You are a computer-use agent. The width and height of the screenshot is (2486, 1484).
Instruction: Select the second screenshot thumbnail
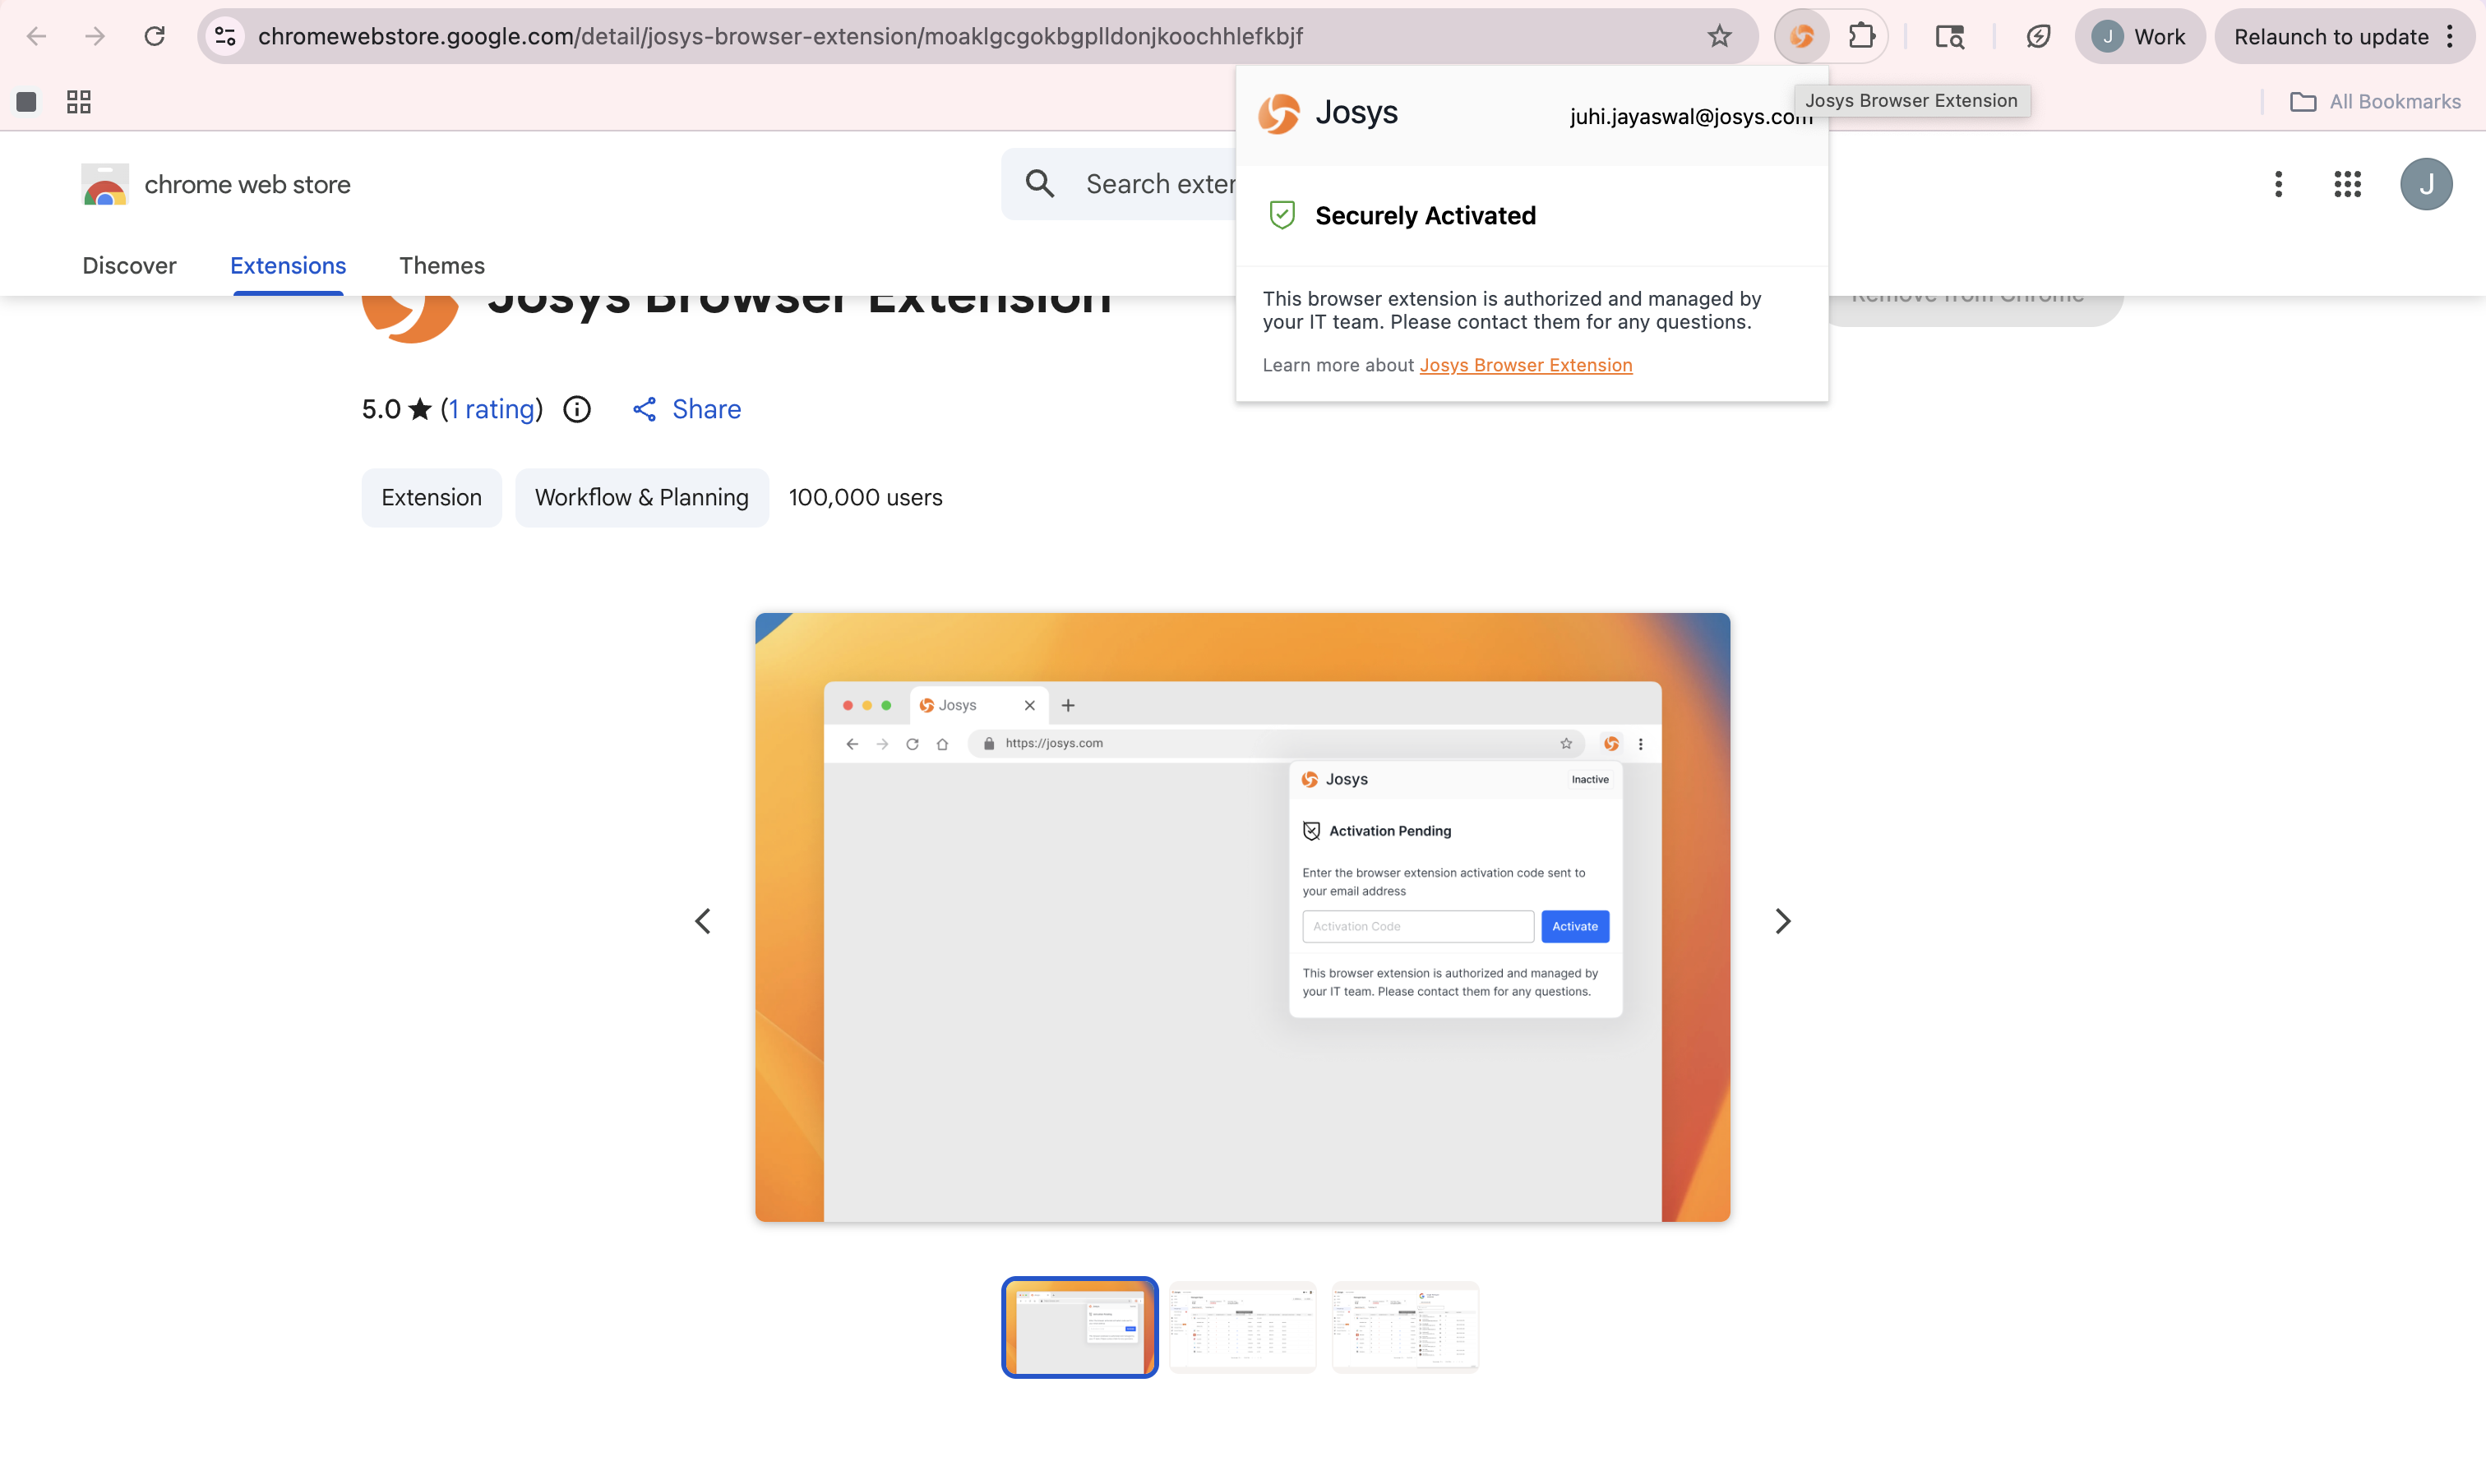click(x=1242, y=1327)
